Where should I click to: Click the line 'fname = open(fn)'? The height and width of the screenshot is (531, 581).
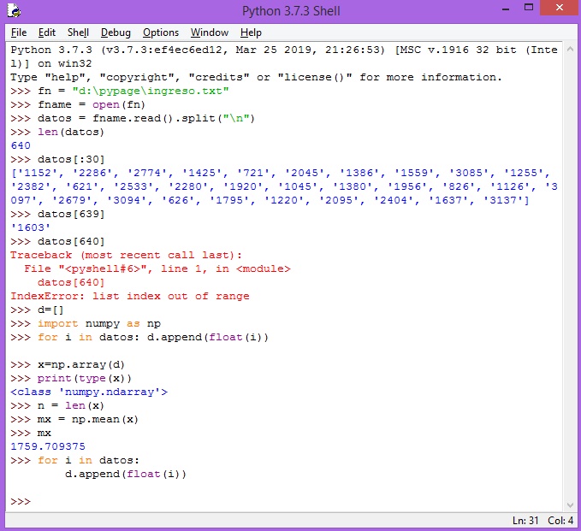pos(92,105)
